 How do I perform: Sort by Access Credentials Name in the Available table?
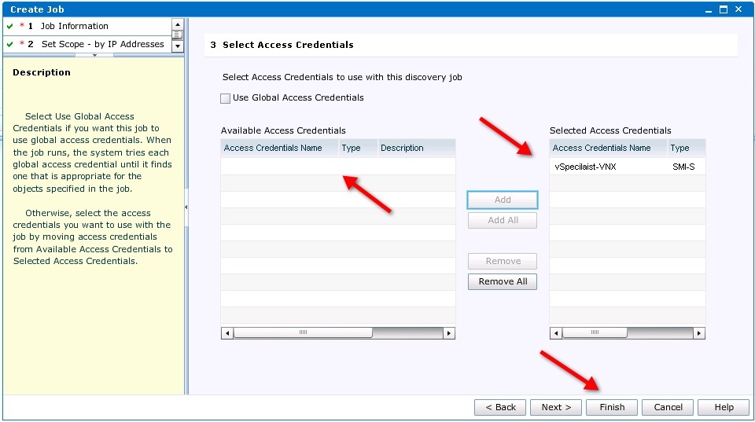[x=273, y=148]
